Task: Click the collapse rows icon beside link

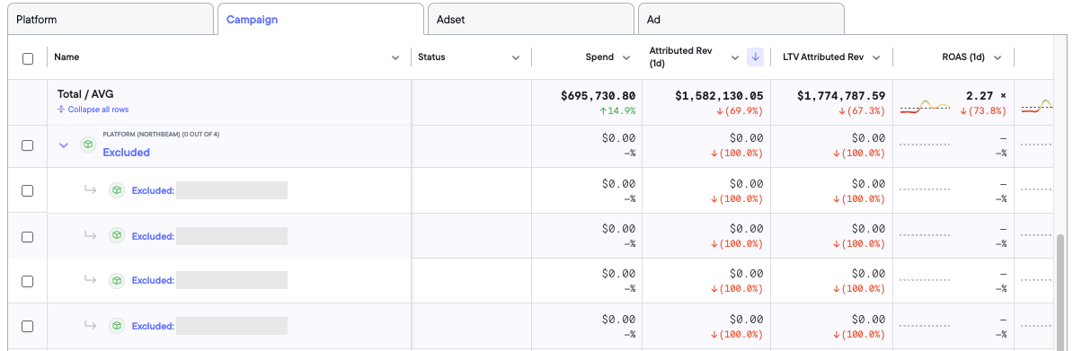Action: coord(61,110)
